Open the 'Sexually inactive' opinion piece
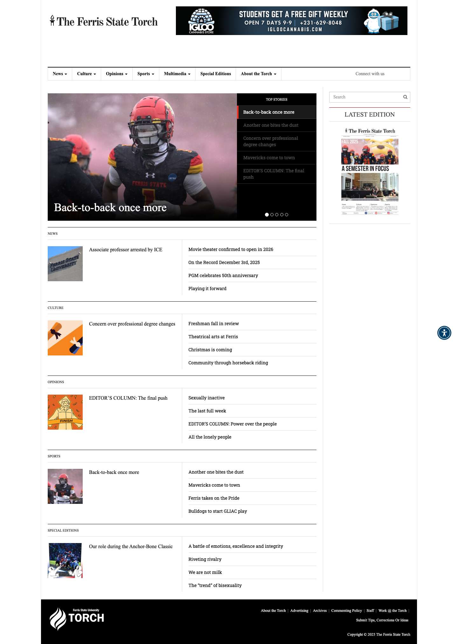The width and height of the screenshot is (458, 644). pyautogui.click(x=206, y=398)
